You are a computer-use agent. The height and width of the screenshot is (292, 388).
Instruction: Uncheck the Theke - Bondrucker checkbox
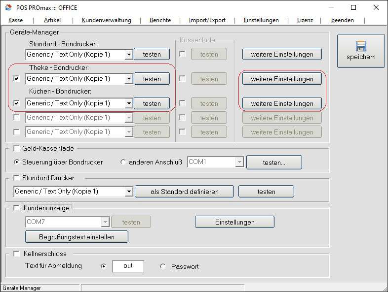(16, 79)
